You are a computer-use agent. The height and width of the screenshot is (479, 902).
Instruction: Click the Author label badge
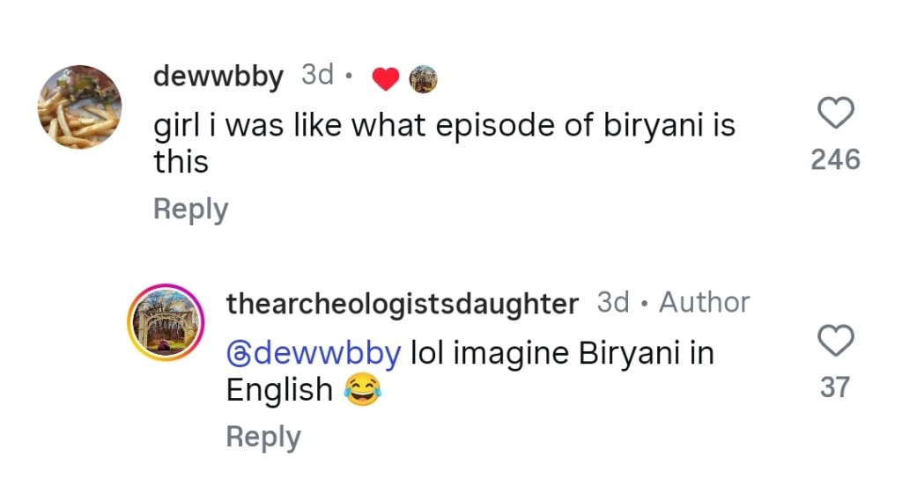704,303
